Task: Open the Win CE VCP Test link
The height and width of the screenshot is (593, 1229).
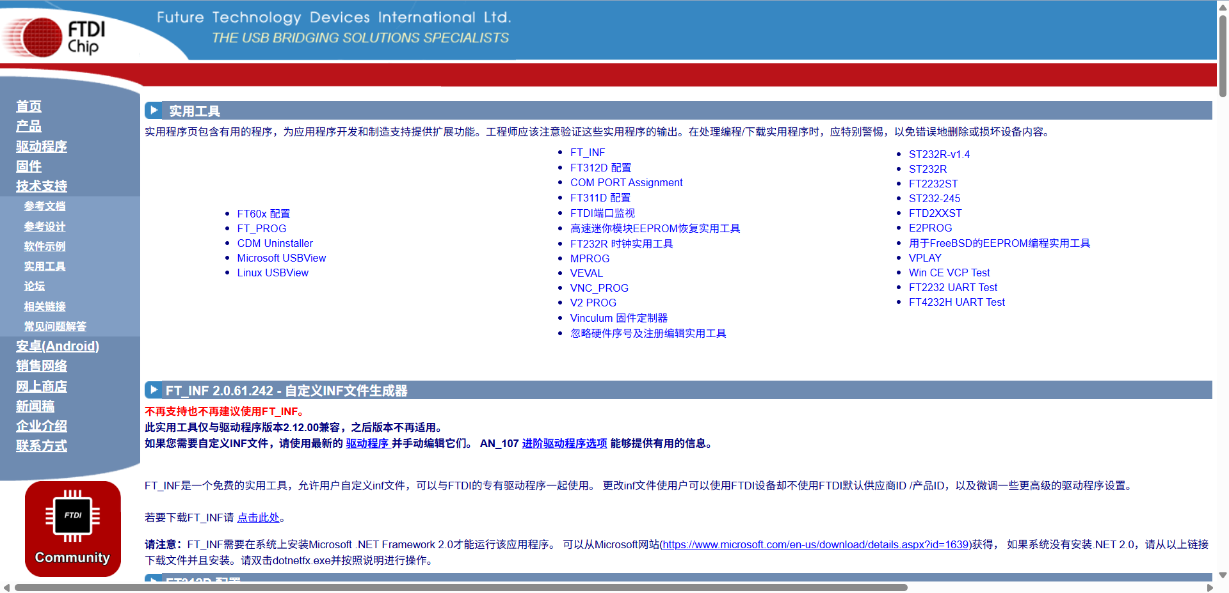Action: [x=949, y=273]
